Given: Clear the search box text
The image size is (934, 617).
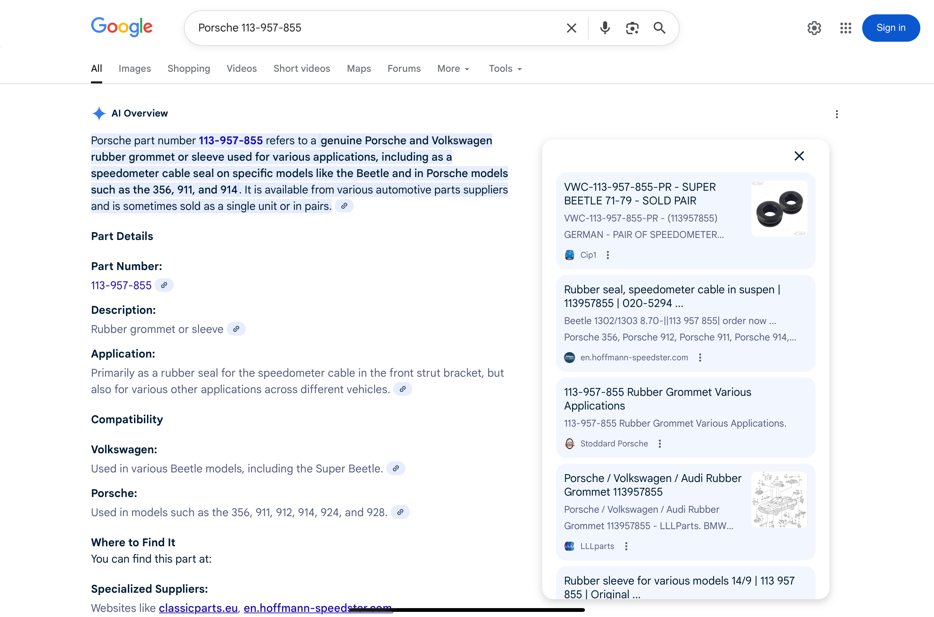Looking at the screenshot, I should (571, 28).
